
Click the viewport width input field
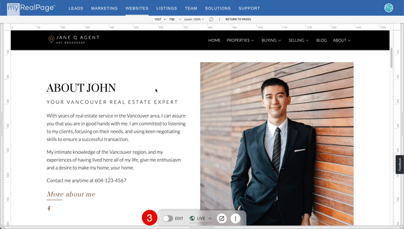pos(158,19)
